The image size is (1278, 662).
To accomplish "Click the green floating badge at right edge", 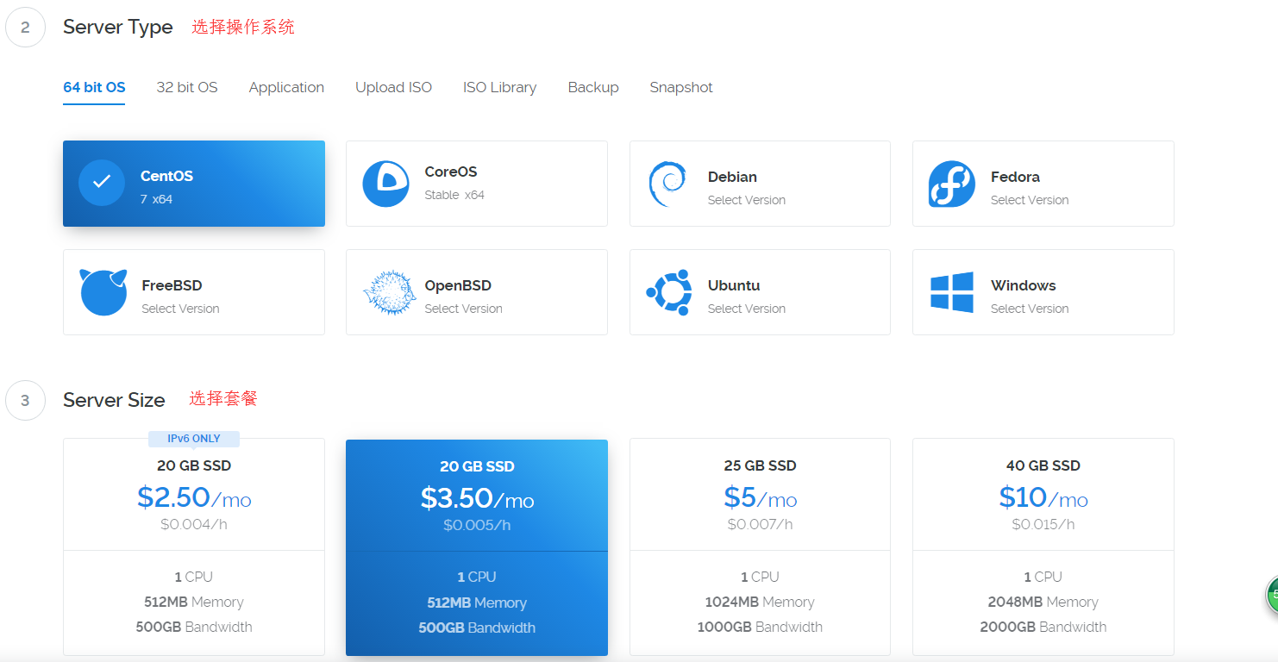I will [1272, 595].
